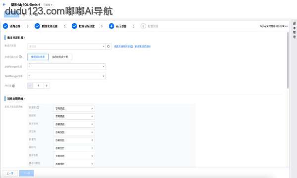The image size is (297, 178).
Task: Click the checkmark circle for 数据目标设置 step
Action: pos(74,26)
